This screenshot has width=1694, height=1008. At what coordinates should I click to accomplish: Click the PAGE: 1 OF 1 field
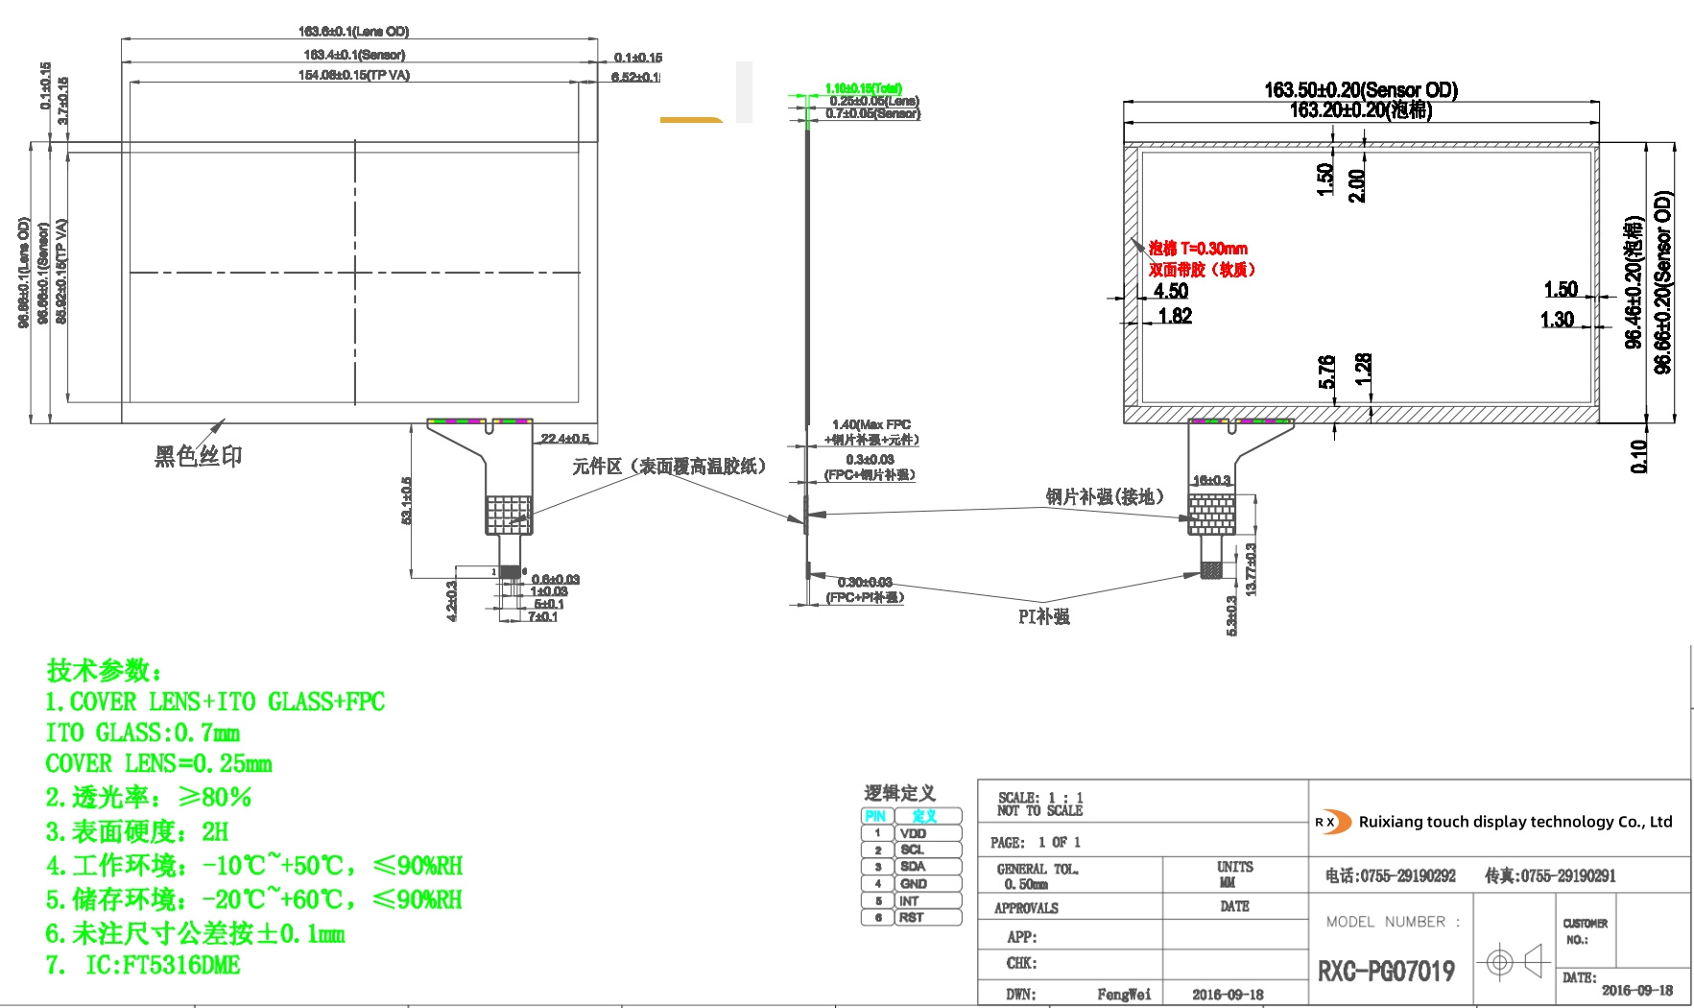pyautogui.click(x=1036, y=842)
